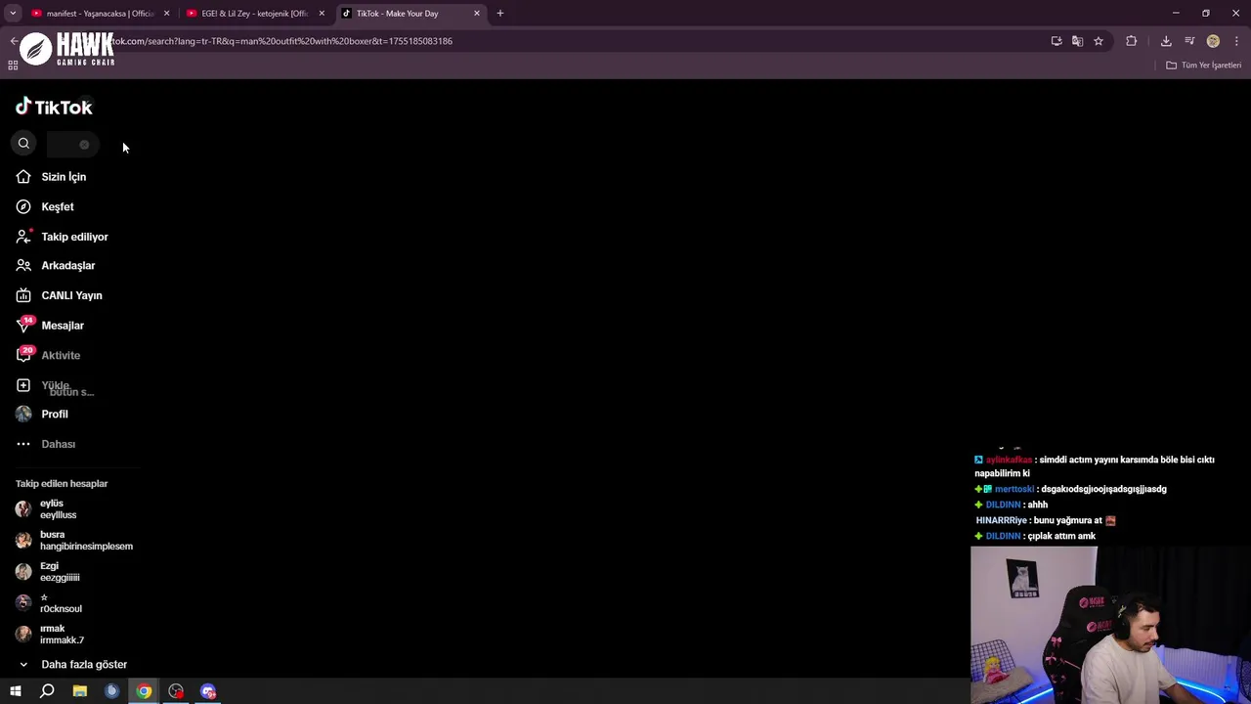Click the install app icon in address bar
The image size is (1251, 704).
1057,41
